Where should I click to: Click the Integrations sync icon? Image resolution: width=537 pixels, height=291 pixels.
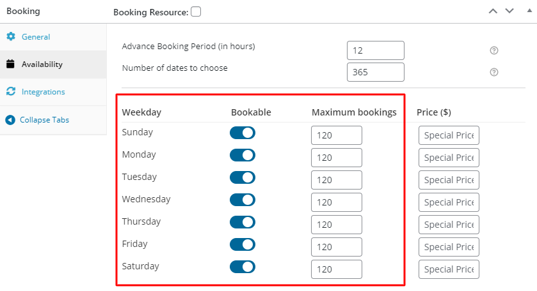(x=10, y=92)
